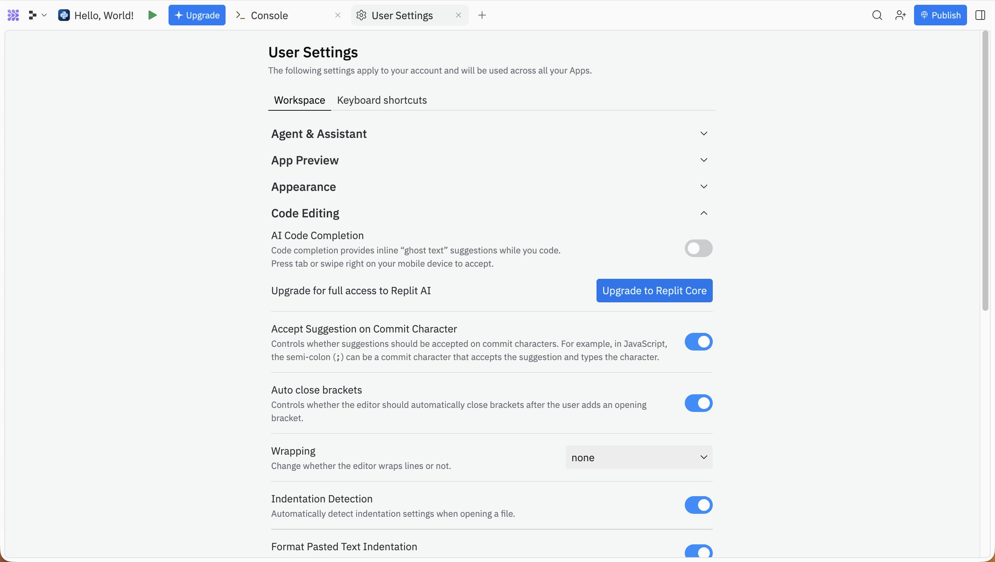This screenshot has width=995, height=562.
Task: Enable AI Code Completion
Action: (698, 248)
